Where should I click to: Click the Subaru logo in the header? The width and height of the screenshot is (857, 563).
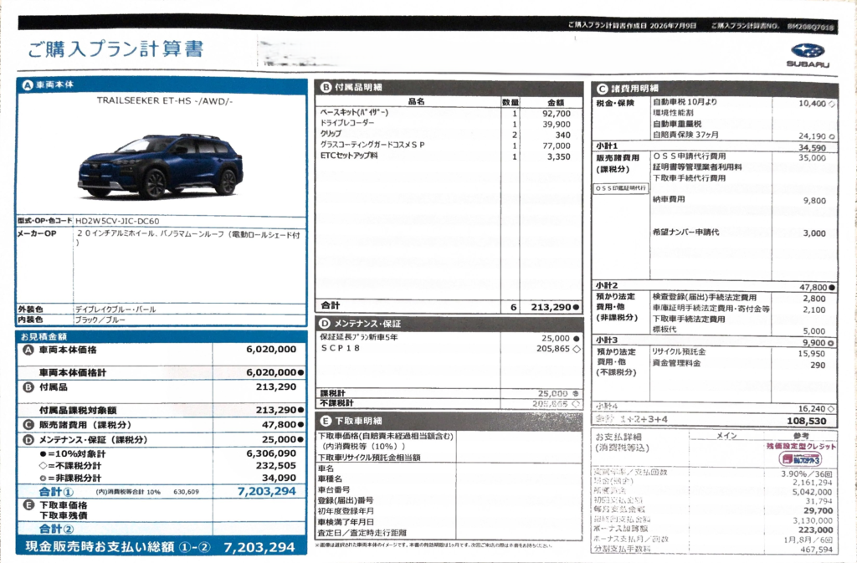pyautogui.click(x=808, y=55)
